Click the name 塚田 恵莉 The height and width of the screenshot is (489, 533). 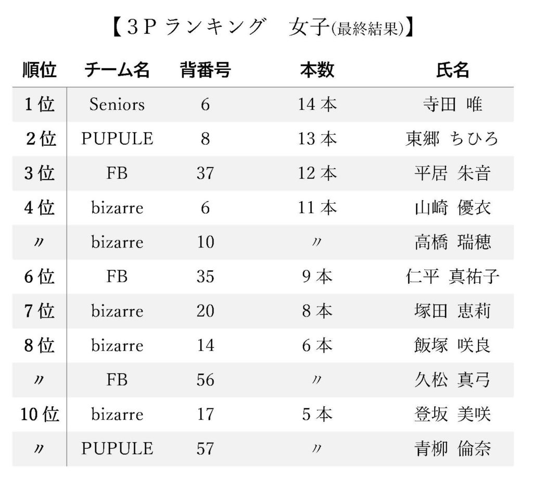452,311
